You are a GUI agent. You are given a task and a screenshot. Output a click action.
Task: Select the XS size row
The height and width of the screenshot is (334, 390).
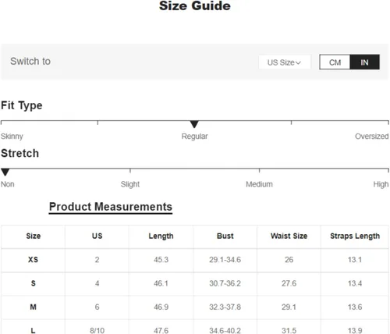[195, 260]
